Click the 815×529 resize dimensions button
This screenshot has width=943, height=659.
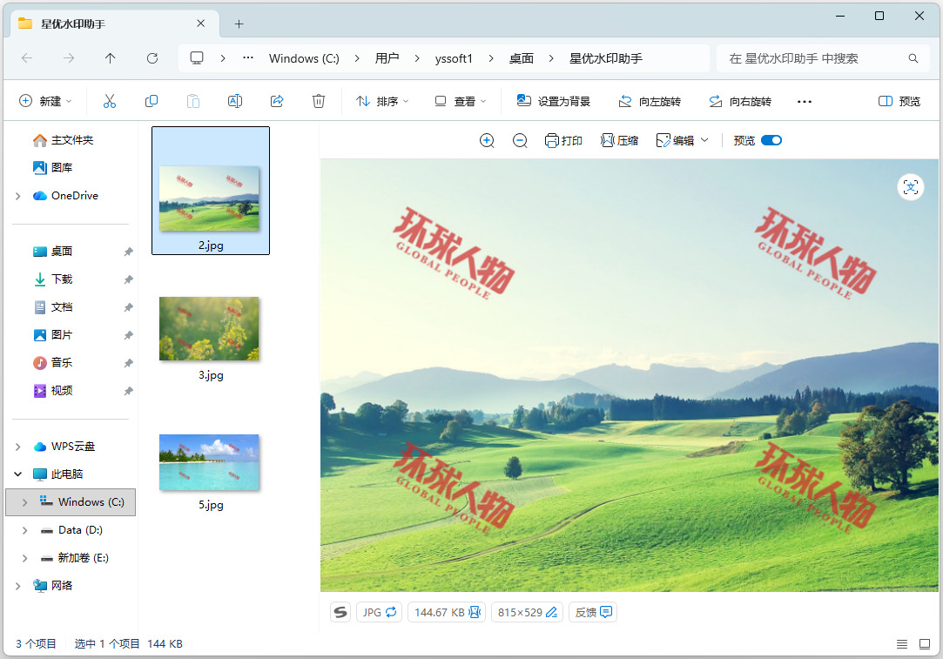[527, 612]
